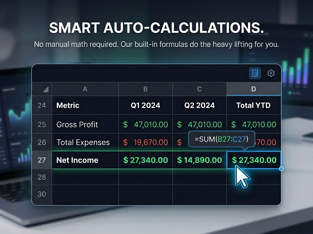Screen dimensions: 313x234
Task: Select Total YTD Net Income cell D27
Action: tap(254, 160)
